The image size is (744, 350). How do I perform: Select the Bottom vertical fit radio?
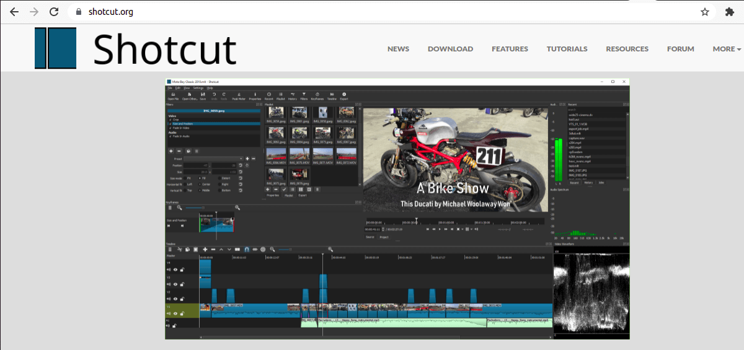click(219, 191)
